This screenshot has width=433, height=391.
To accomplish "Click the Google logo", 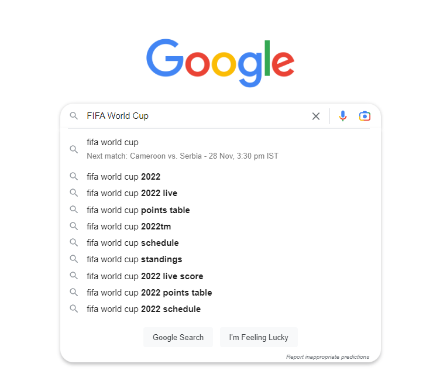I will click(220, 63).
